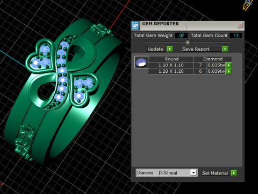258x194 pixels.
Task: Click the Save Report label
Action: 196,49
